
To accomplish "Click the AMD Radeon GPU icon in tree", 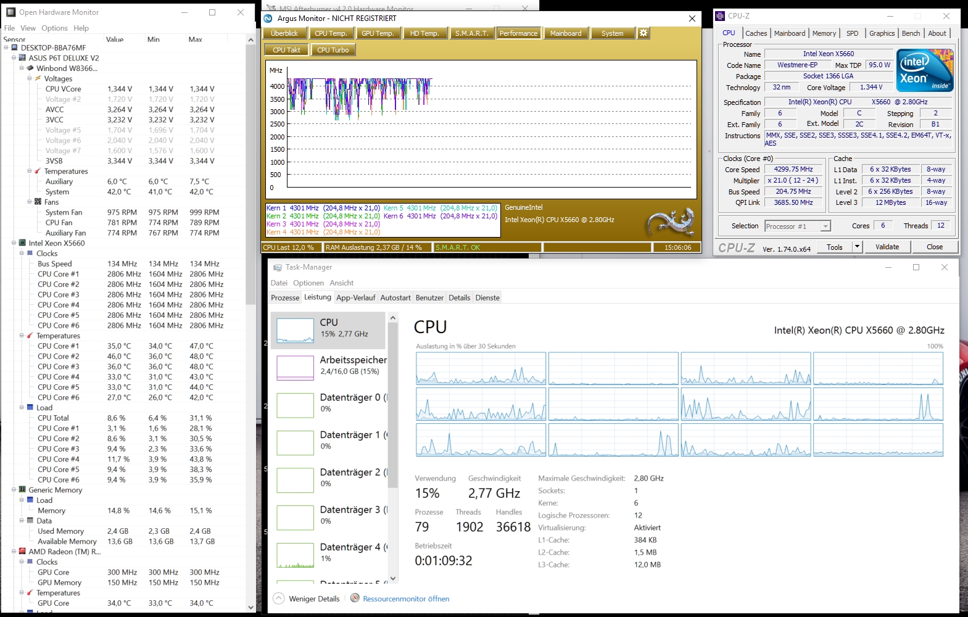I will (x=22, y=552).
